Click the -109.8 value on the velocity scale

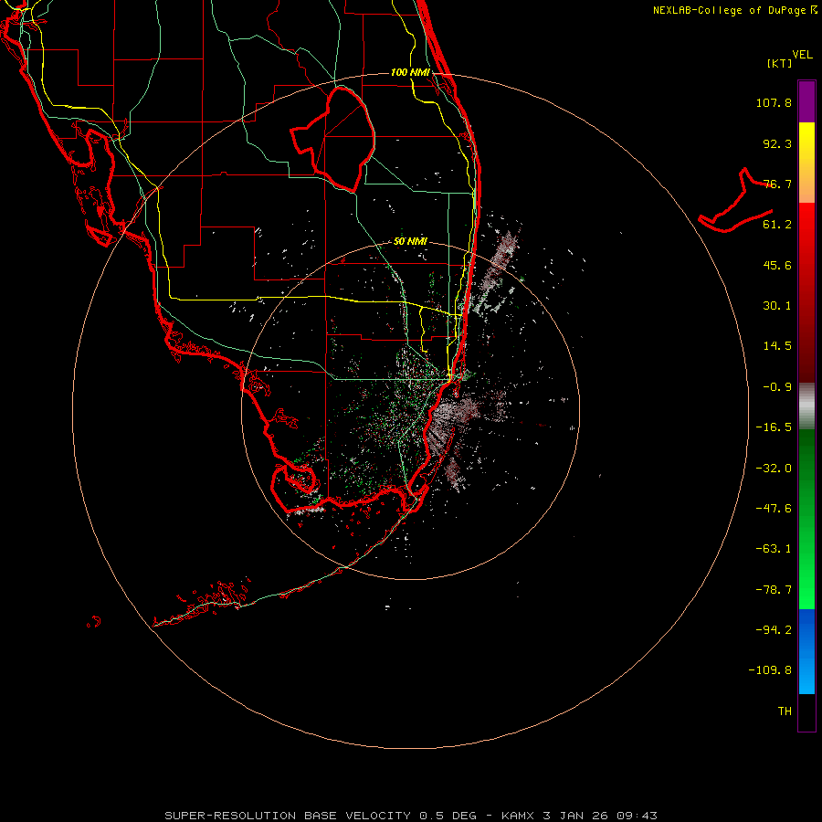pyautogui.click(x=770, y=670)
